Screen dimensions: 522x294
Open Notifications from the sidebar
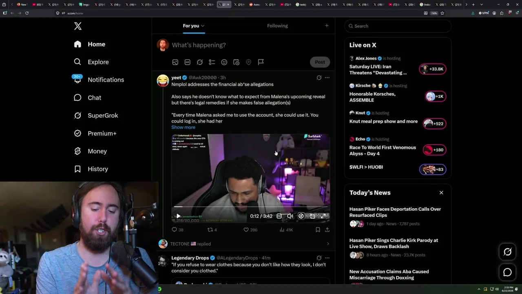98,80
